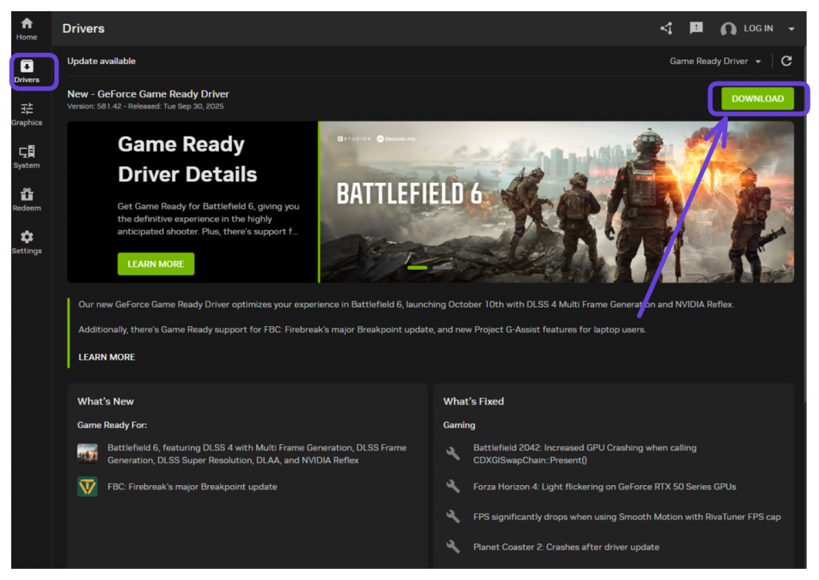Open the Redeem gift section
This screenshot has width=819, height=580.
pos(26,200)
